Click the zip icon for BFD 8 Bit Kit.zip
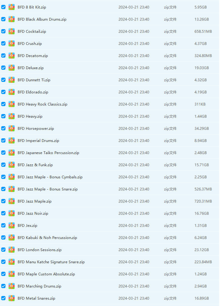Viewport: 220px width, 306px height. 12,7
